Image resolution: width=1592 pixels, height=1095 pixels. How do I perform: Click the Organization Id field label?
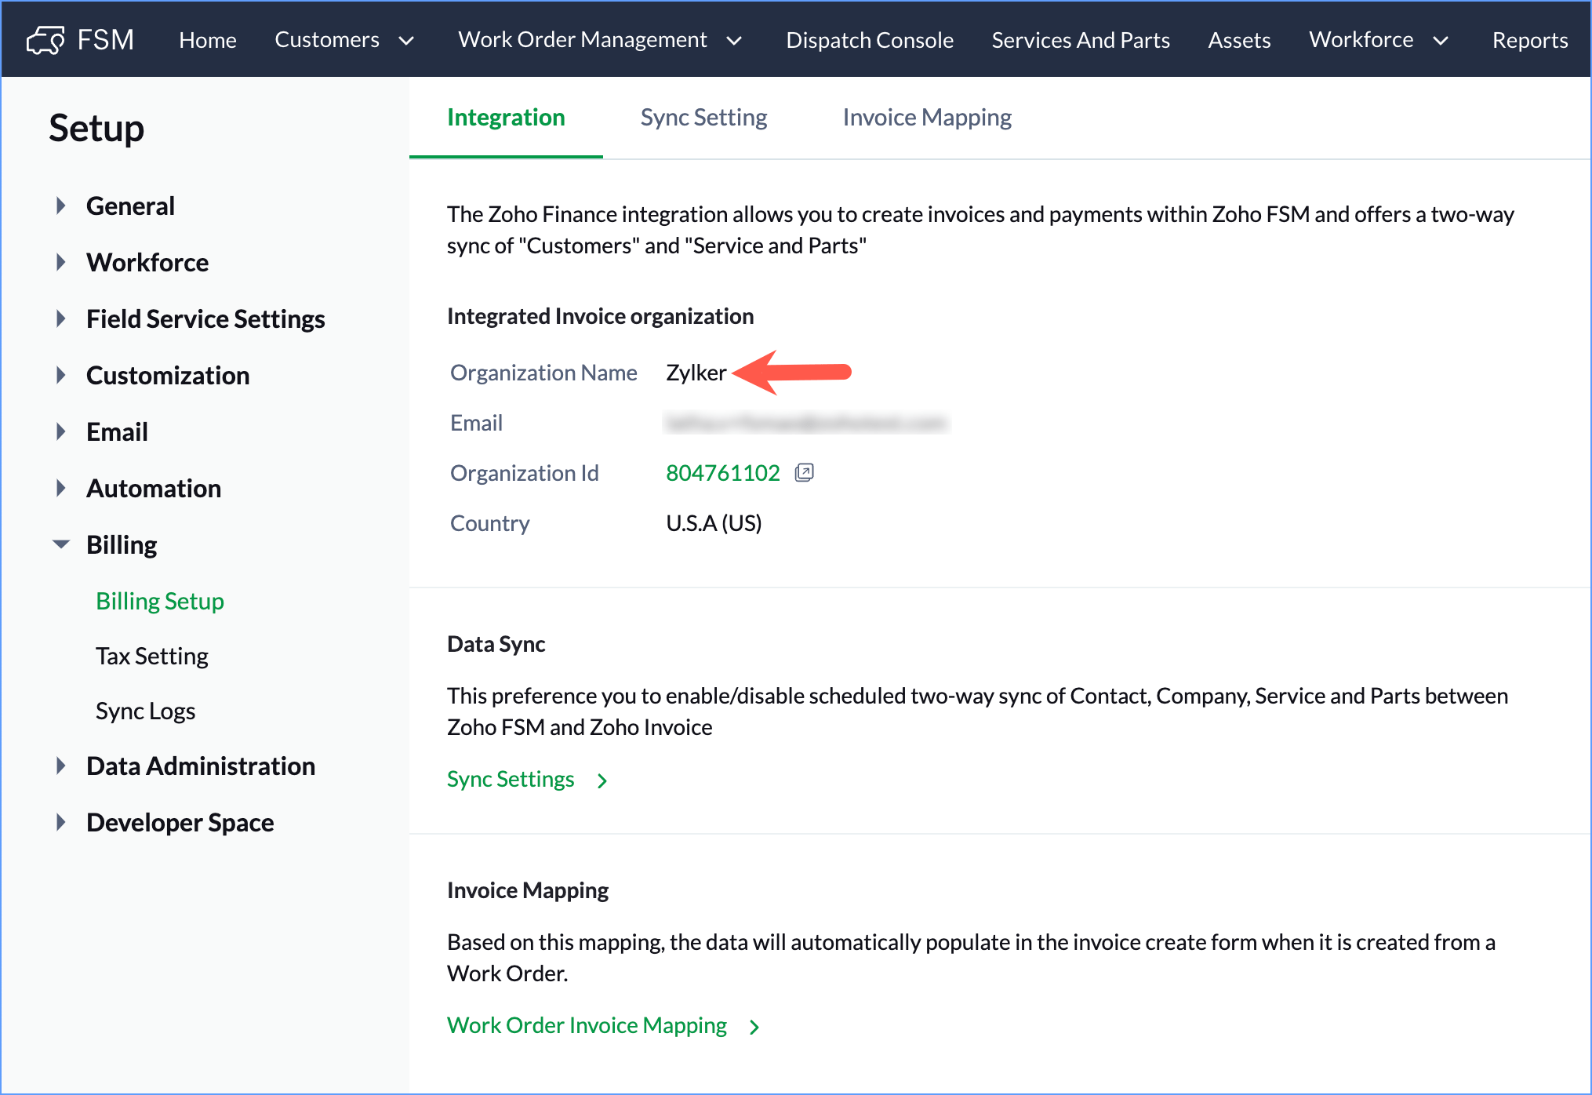(x=525, y=473)
